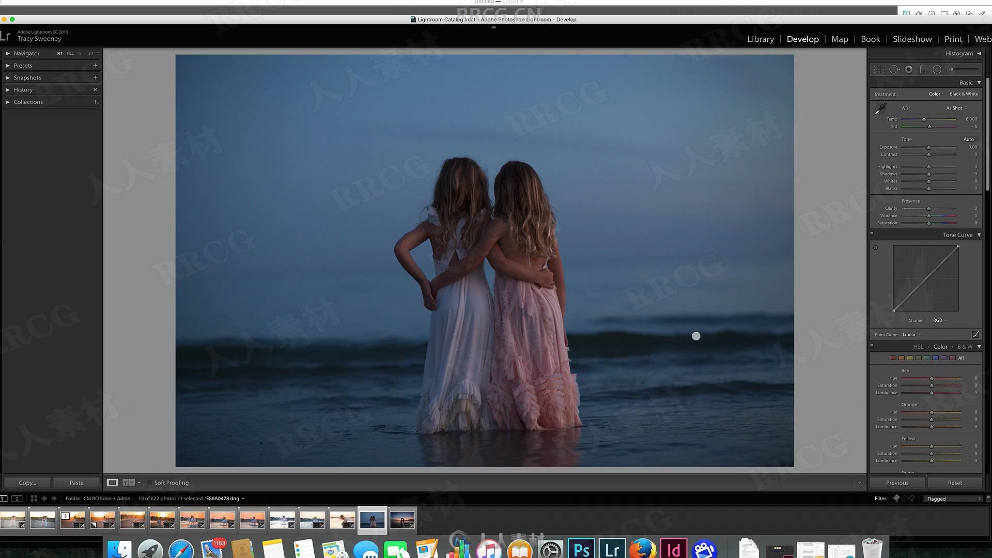Show All colors in Color panel
Viewport: 992px width, 558px height.
point(961,358)
